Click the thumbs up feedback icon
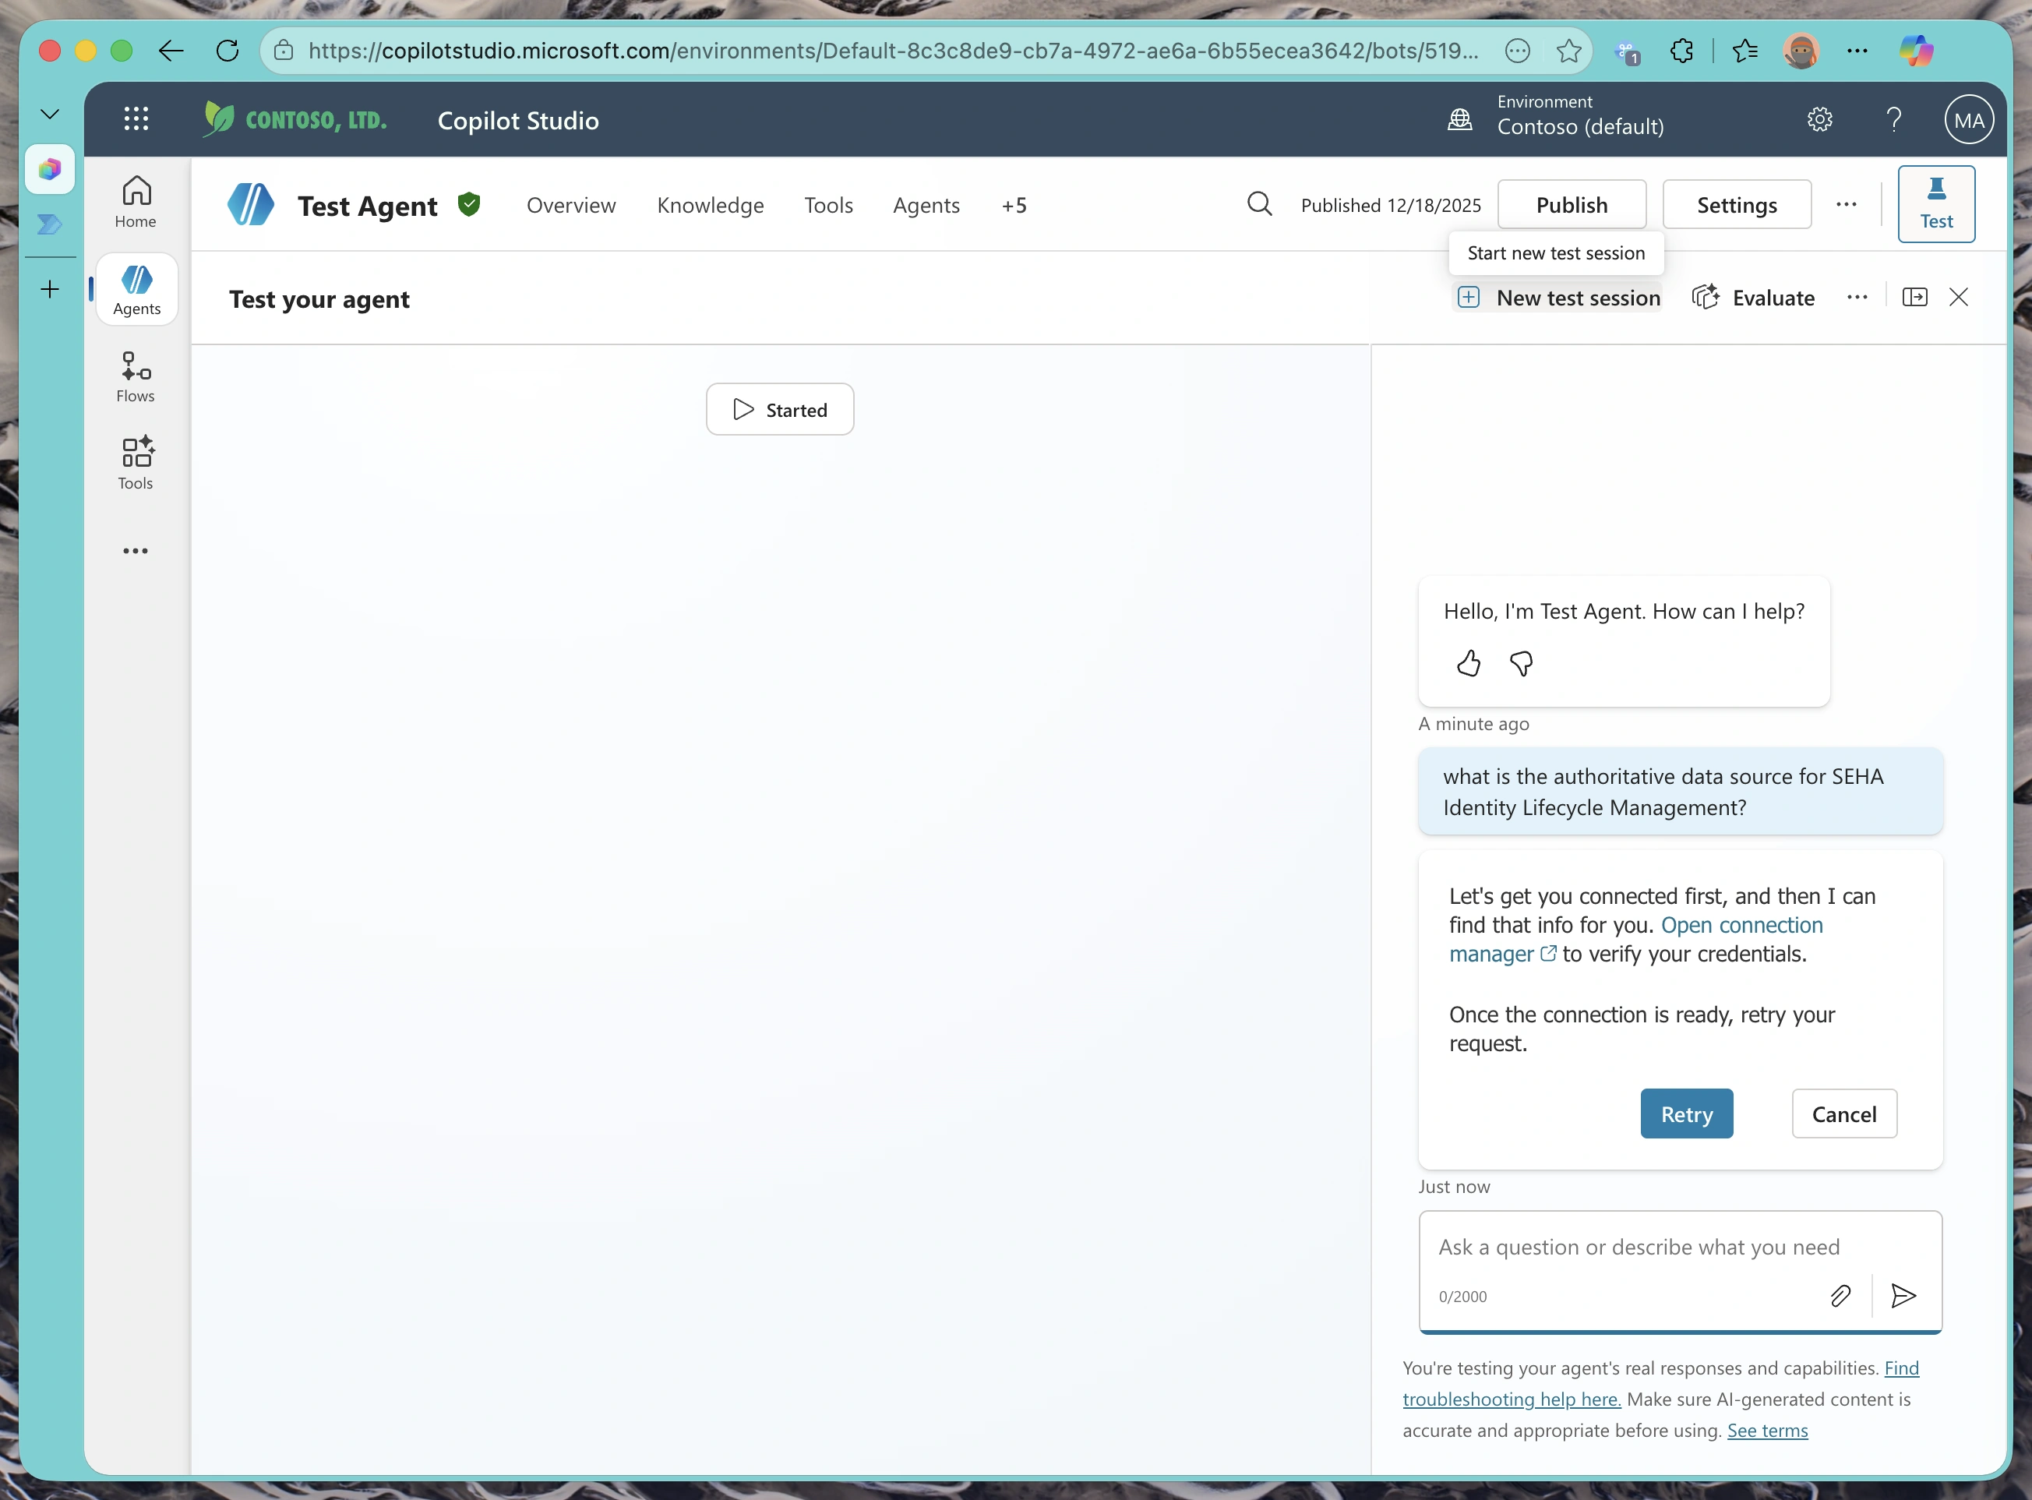This screenshot has width=2032, height=1500. (x=1468, y=664)
